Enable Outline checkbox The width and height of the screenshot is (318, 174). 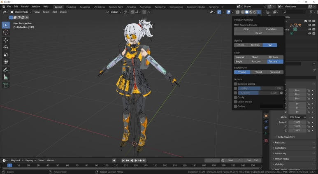pyautogui.click(x=235, y=106)
